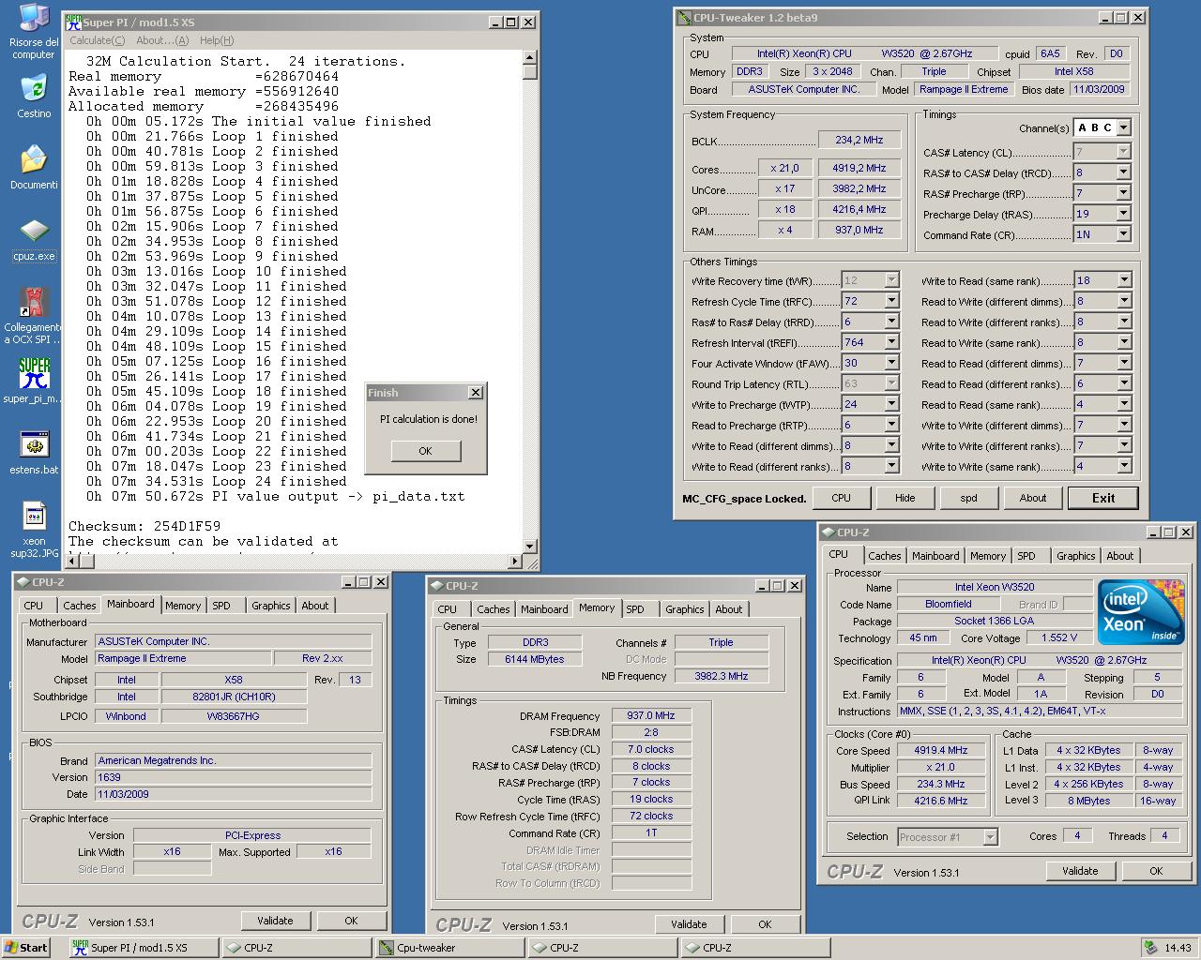Click the taskbar clock showing 14.43
Viewport: 1201px width, 960px height.
(x=1178, y=948)
